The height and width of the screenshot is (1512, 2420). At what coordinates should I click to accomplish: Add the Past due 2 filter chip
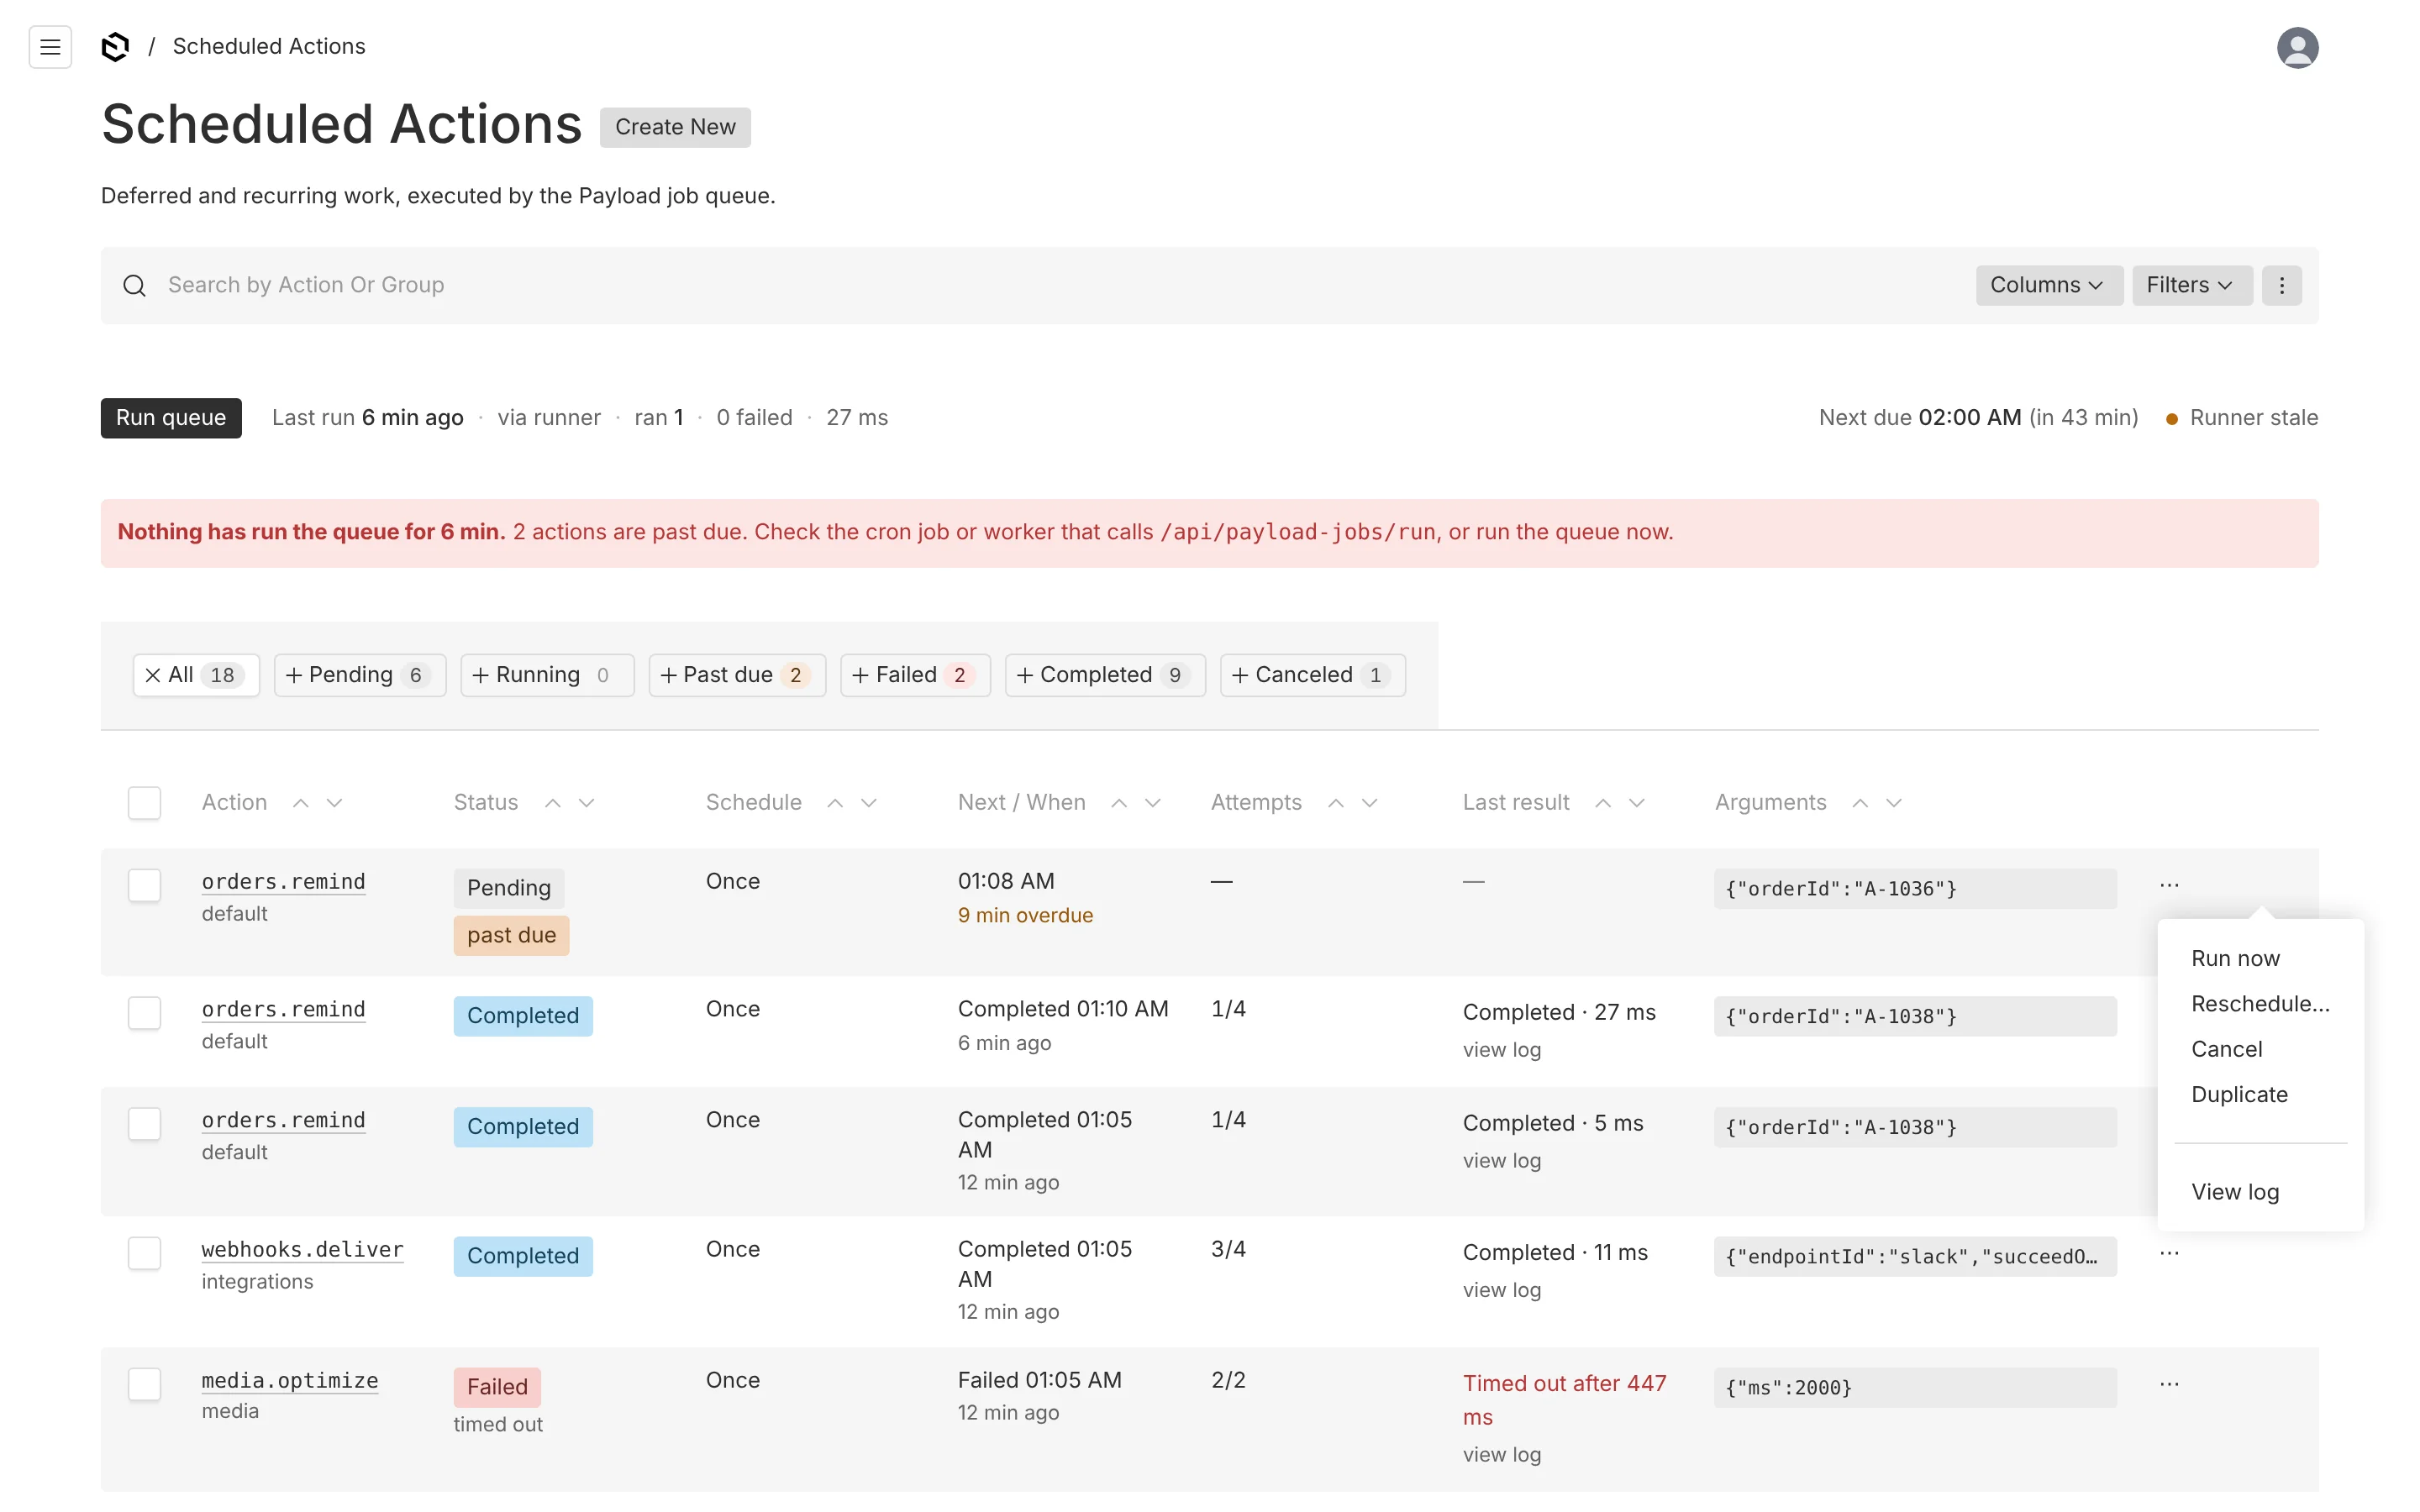click(737, 675)
